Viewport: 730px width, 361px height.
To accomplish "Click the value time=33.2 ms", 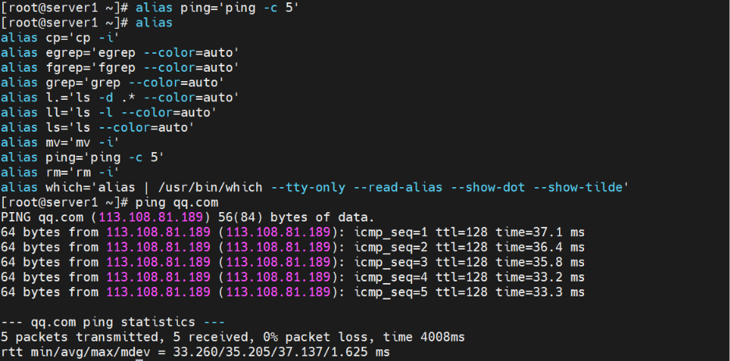I will point(539,277).
